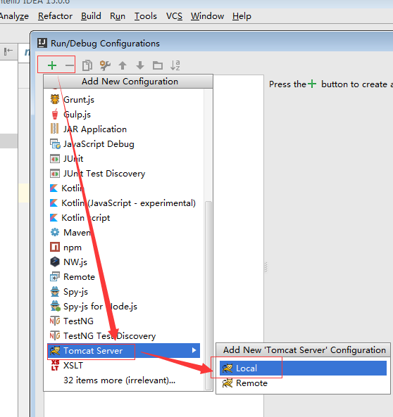393x417 pixels.
Task: Click the splitter handle between dialog panels
Action: coord(266,267)
